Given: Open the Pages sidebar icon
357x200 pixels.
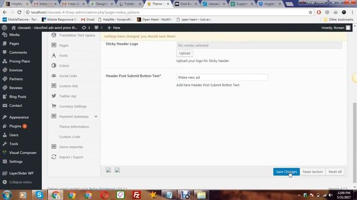Looking at the screenshot, I should coord(4,43).
